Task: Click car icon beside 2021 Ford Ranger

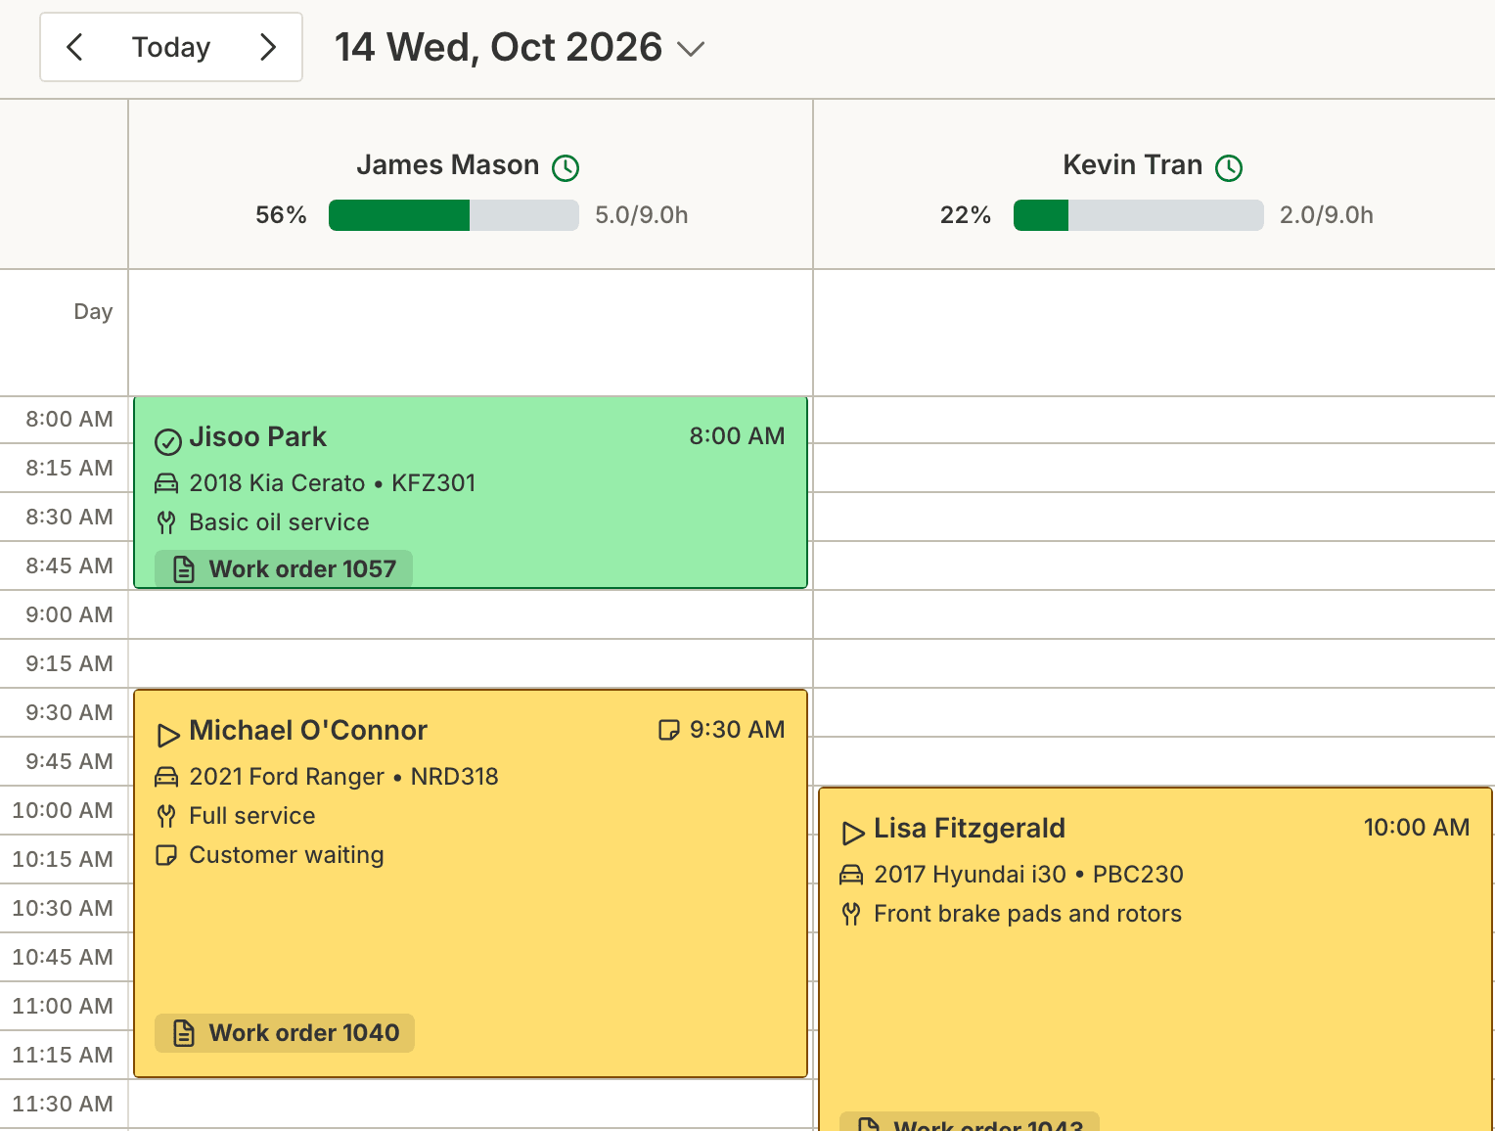Action: (166, 777)
